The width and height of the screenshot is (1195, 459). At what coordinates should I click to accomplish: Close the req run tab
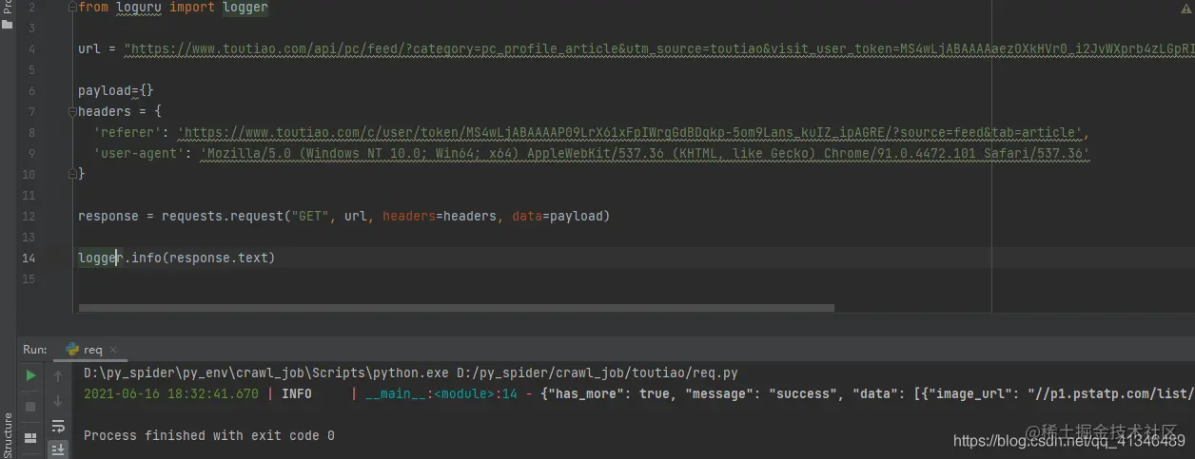tap(112, 350)
